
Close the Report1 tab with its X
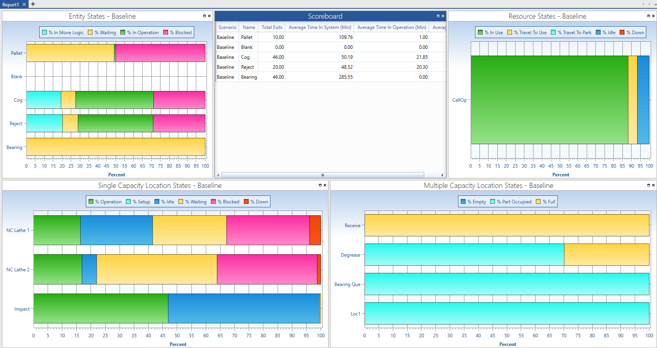[x=24, y=4]
